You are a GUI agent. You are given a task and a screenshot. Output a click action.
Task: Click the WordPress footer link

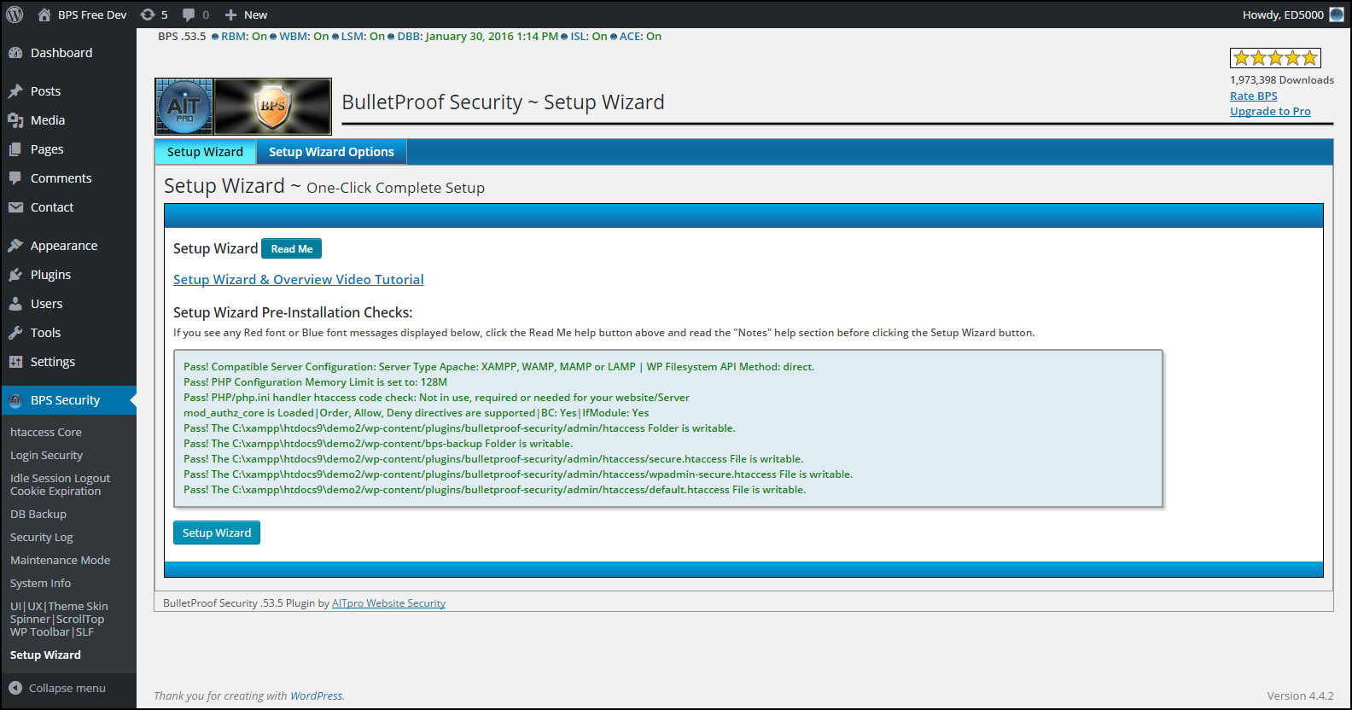(x=316, y=696)
